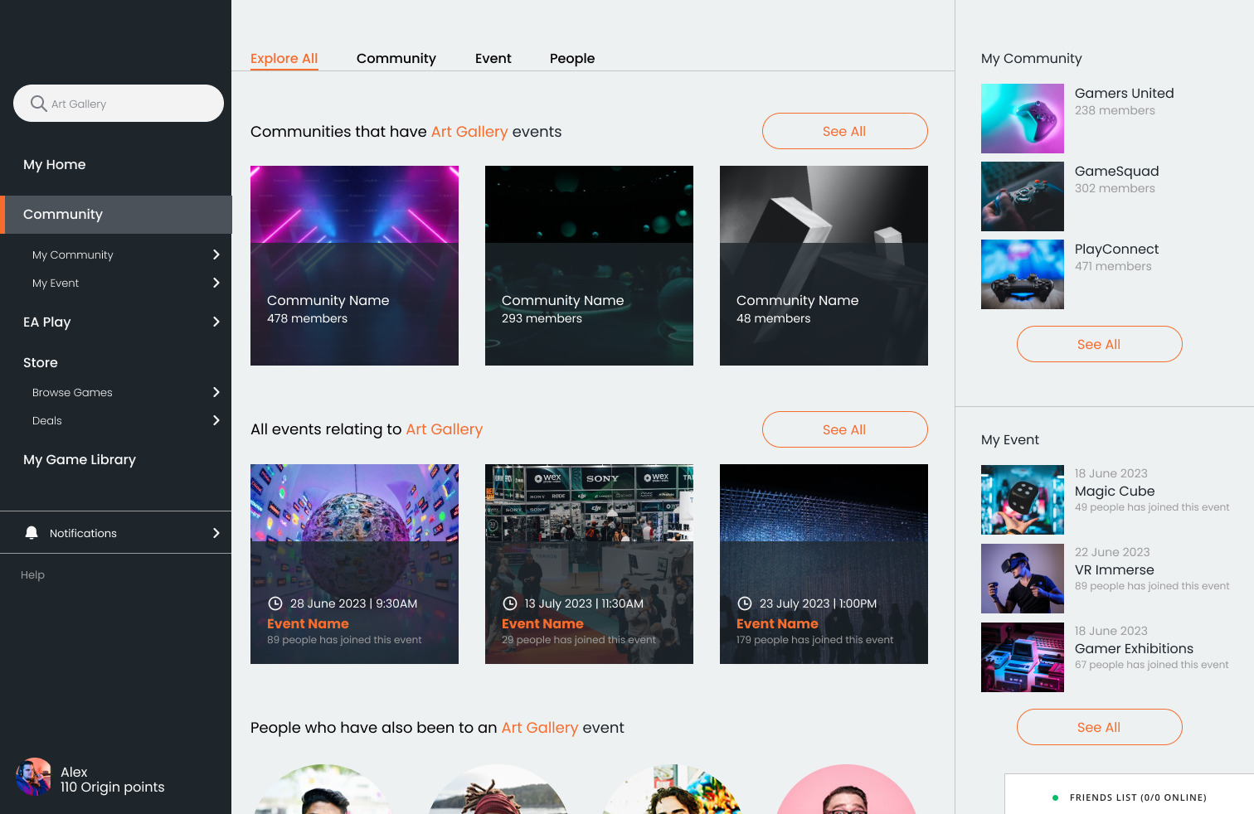Expand the EA Play chevron

pyautogui.click(x=216, y=322)
